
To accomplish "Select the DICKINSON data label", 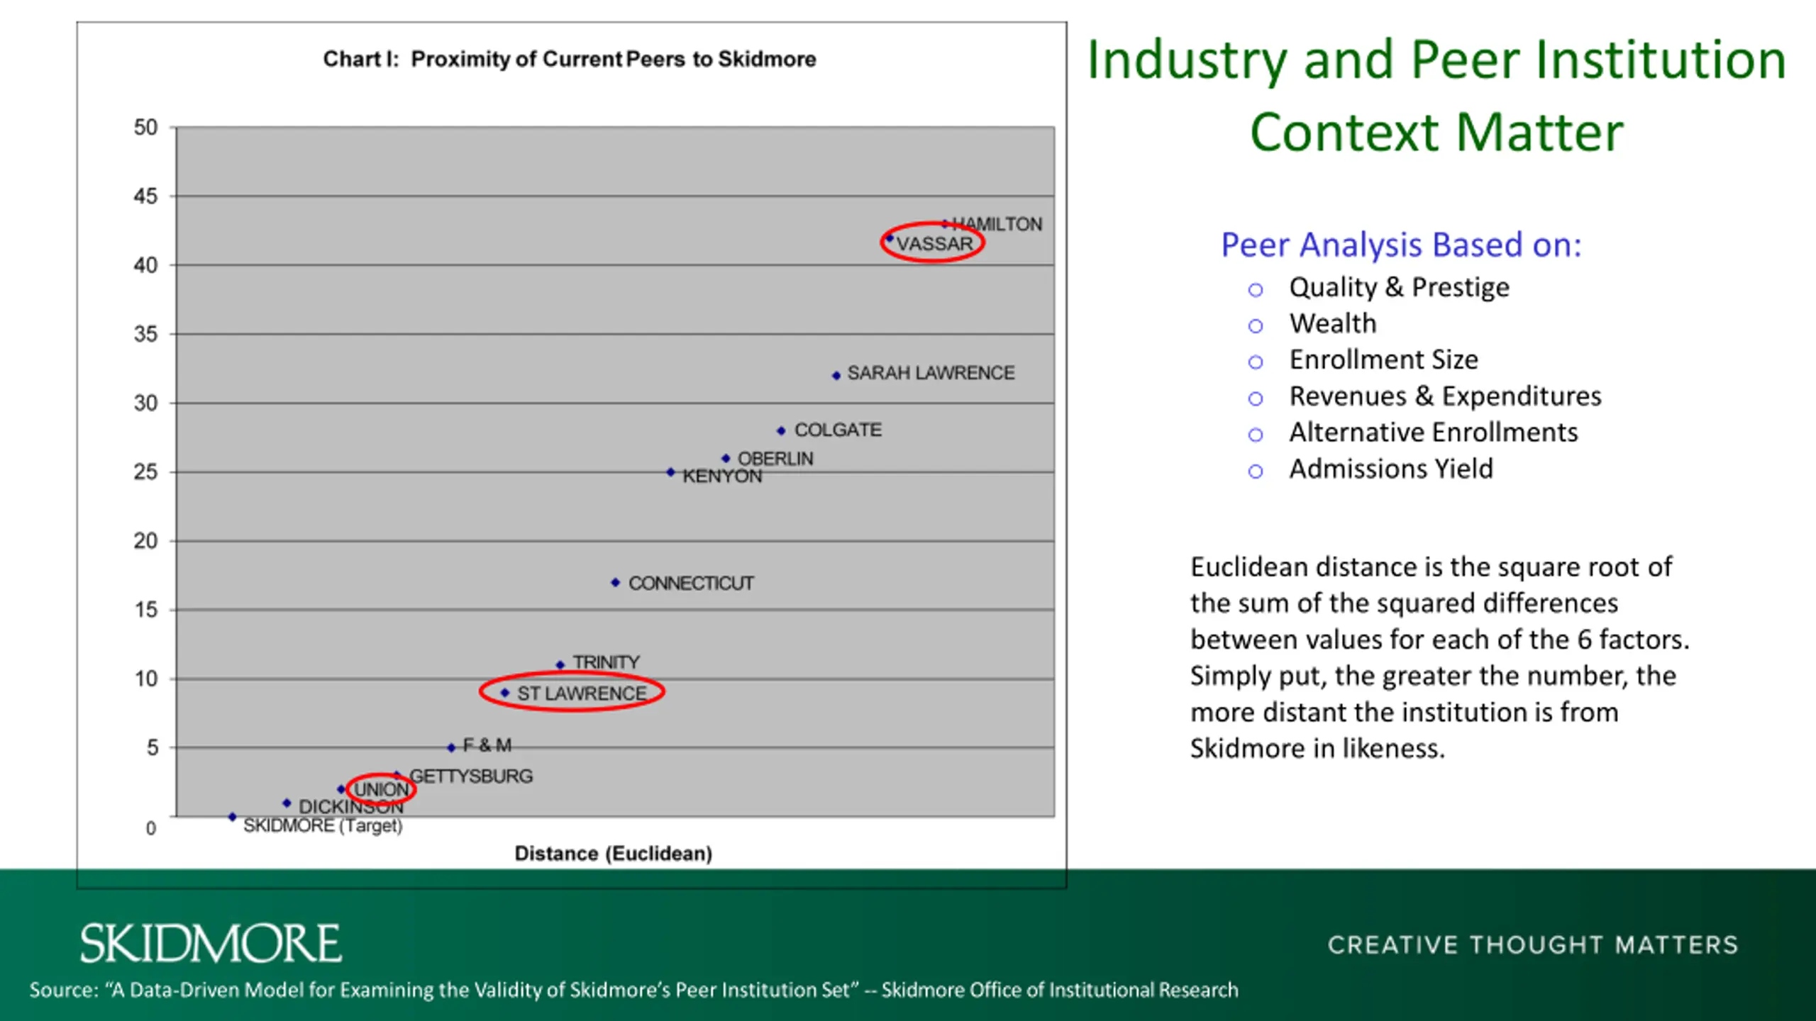I will click(351, 807).
